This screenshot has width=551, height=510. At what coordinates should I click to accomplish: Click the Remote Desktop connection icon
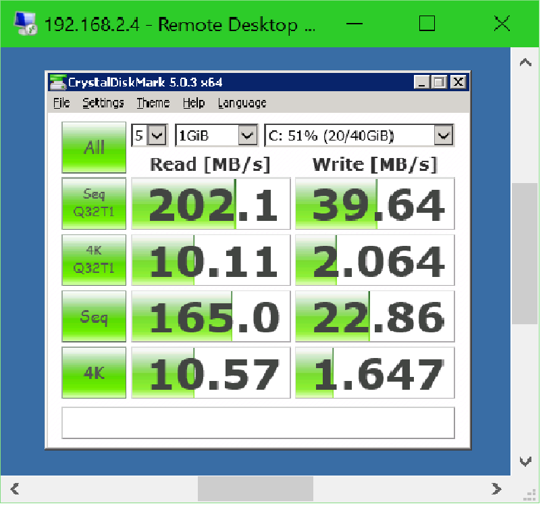point(26,24)
